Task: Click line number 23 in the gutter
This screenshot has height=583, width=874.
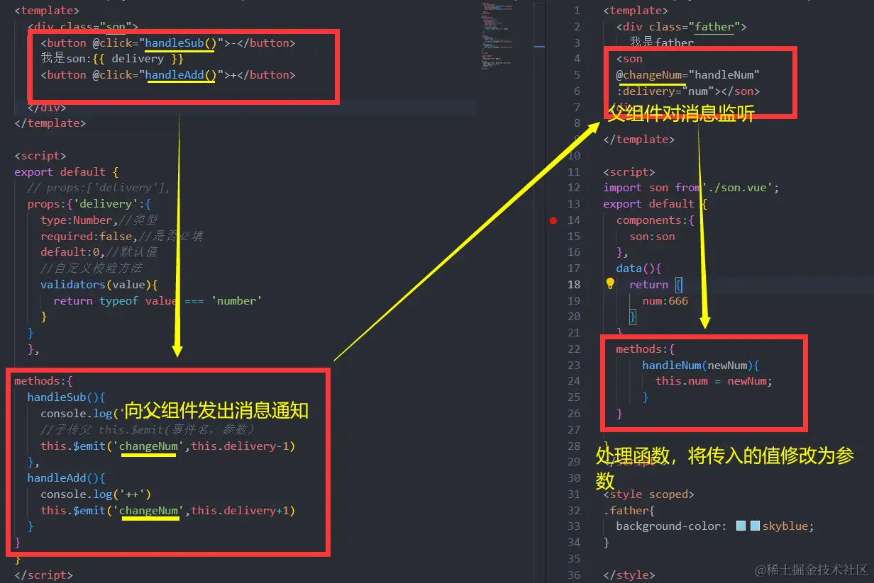Action: pos(574,365)
